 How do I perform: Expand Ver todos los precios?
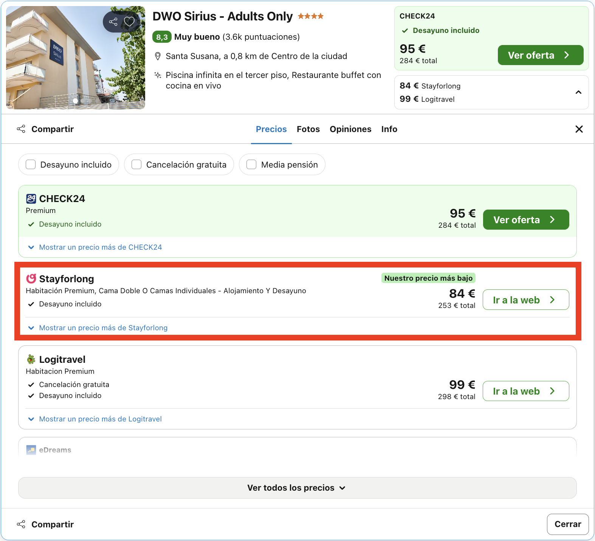tap(297, 488)
